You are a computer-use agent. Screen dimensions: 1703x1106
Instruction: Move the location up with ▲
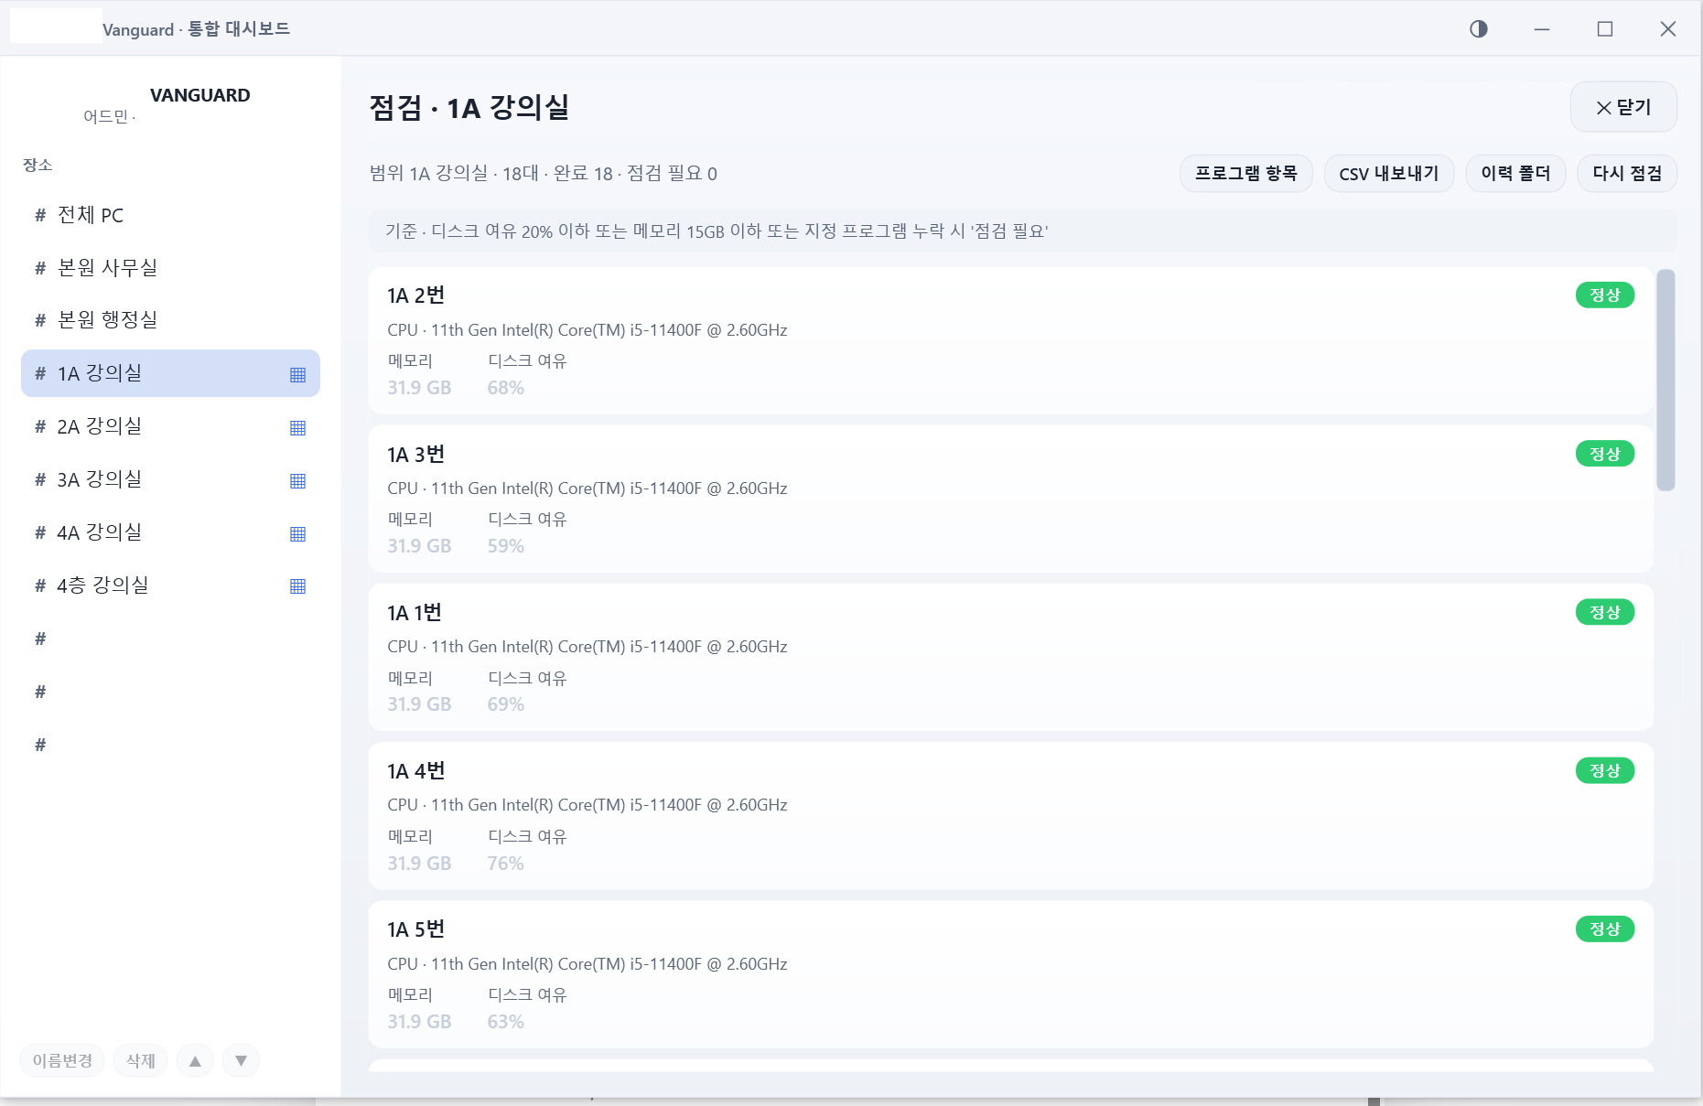point(195,1060)
